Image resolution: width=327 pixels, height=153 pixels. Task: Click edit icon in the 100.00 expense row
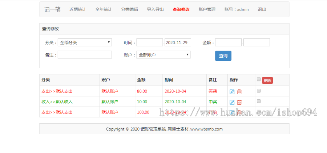[232, 112]
